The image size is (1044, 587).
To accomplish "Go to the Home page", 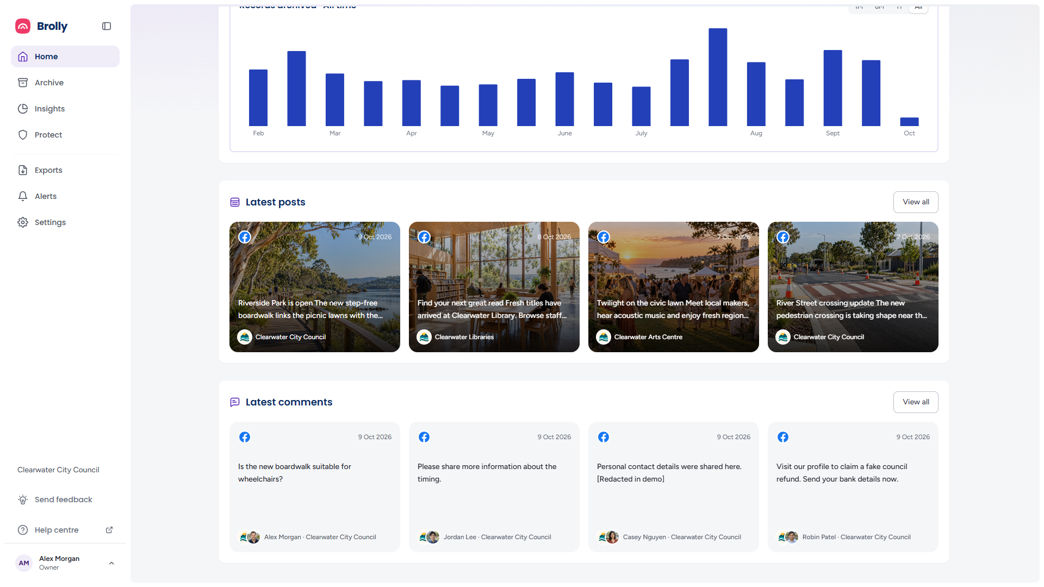I will pos(65,57).
